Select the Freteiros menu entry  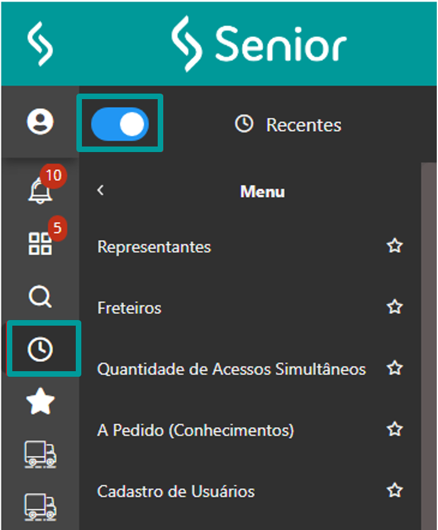coord(129,308)
